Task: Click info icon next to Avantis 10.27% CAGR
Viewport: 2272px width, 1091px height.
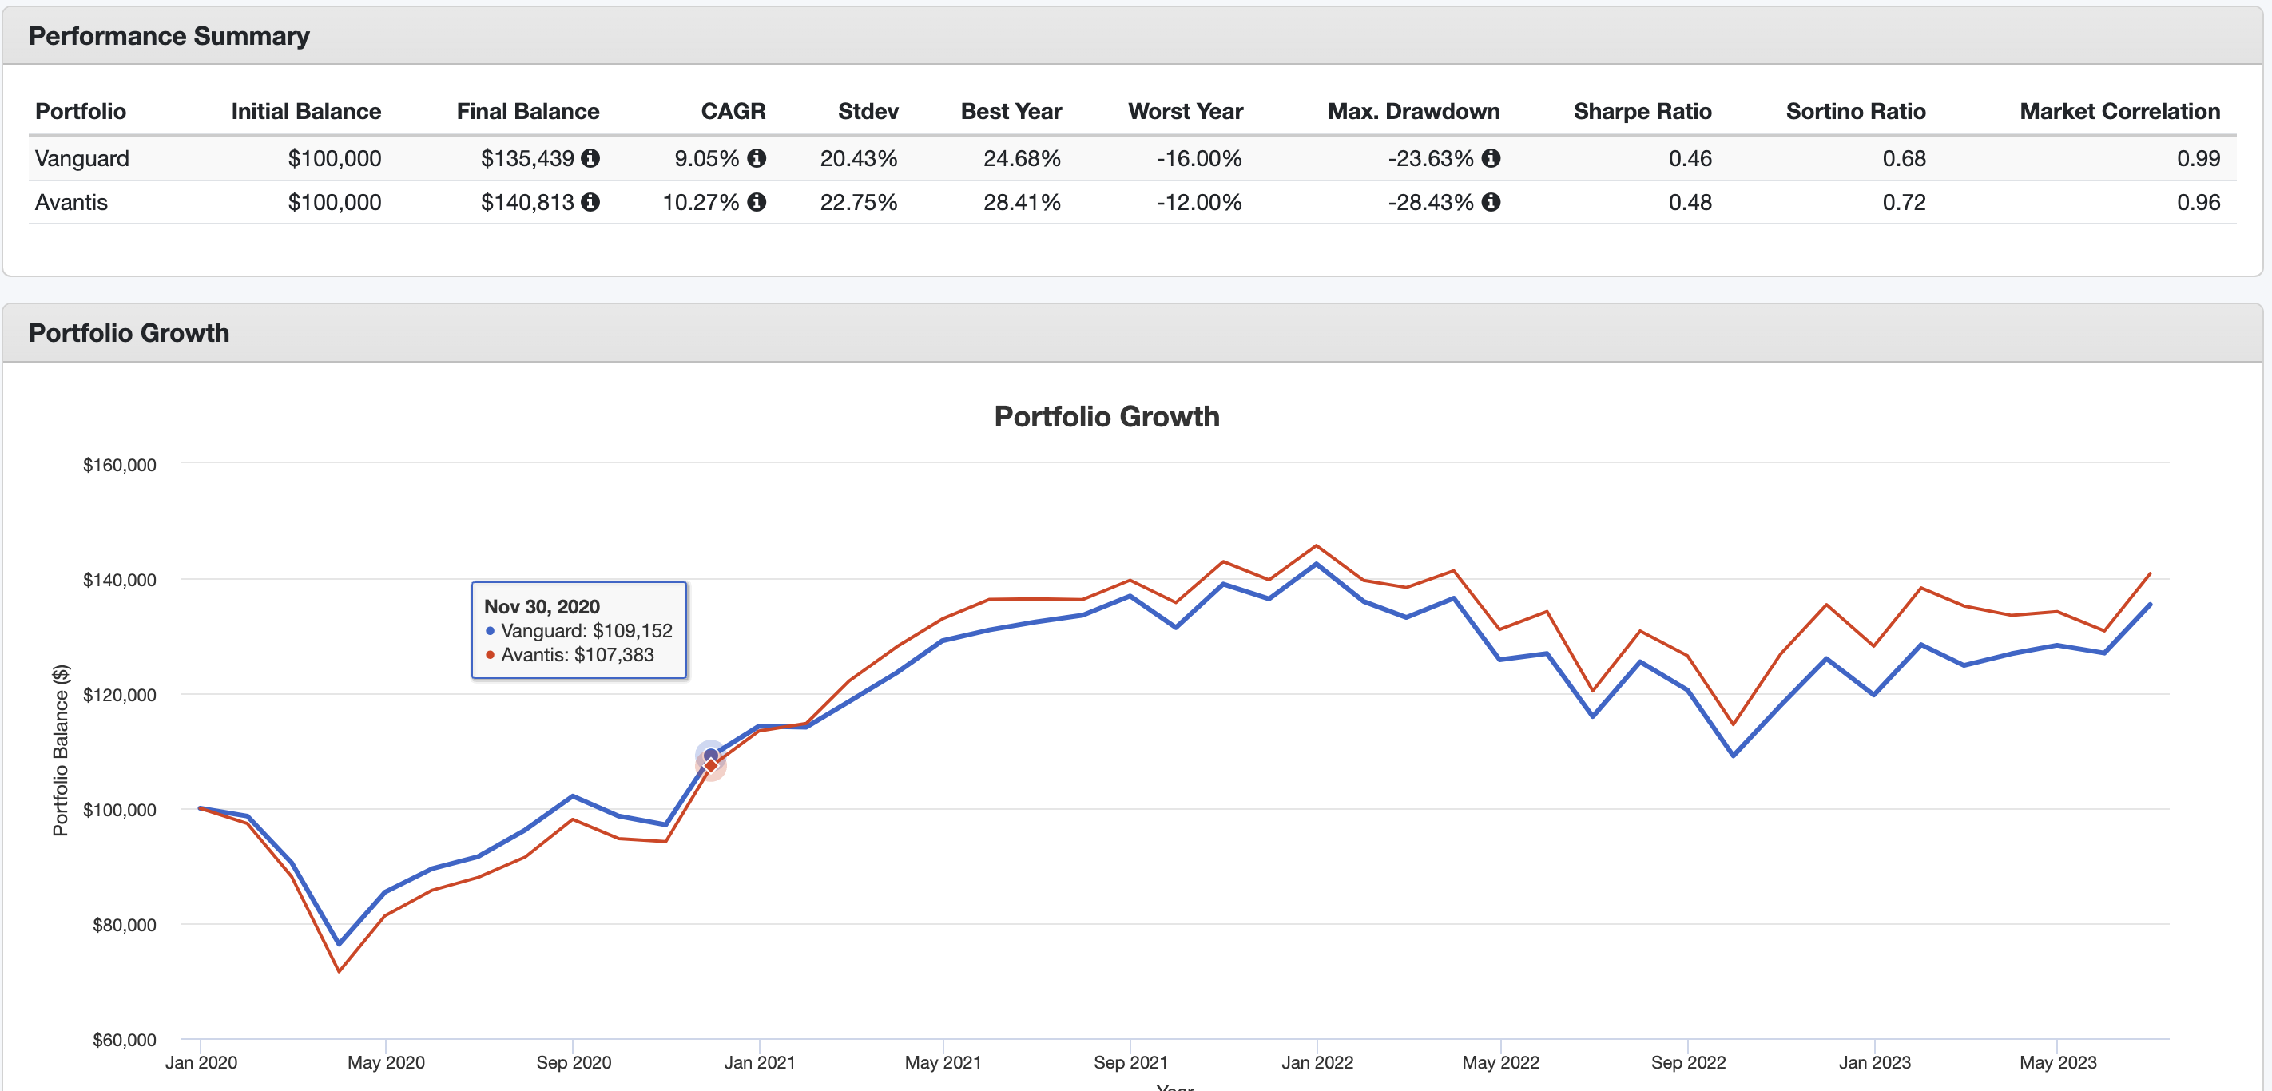Action: pos(756,202)
